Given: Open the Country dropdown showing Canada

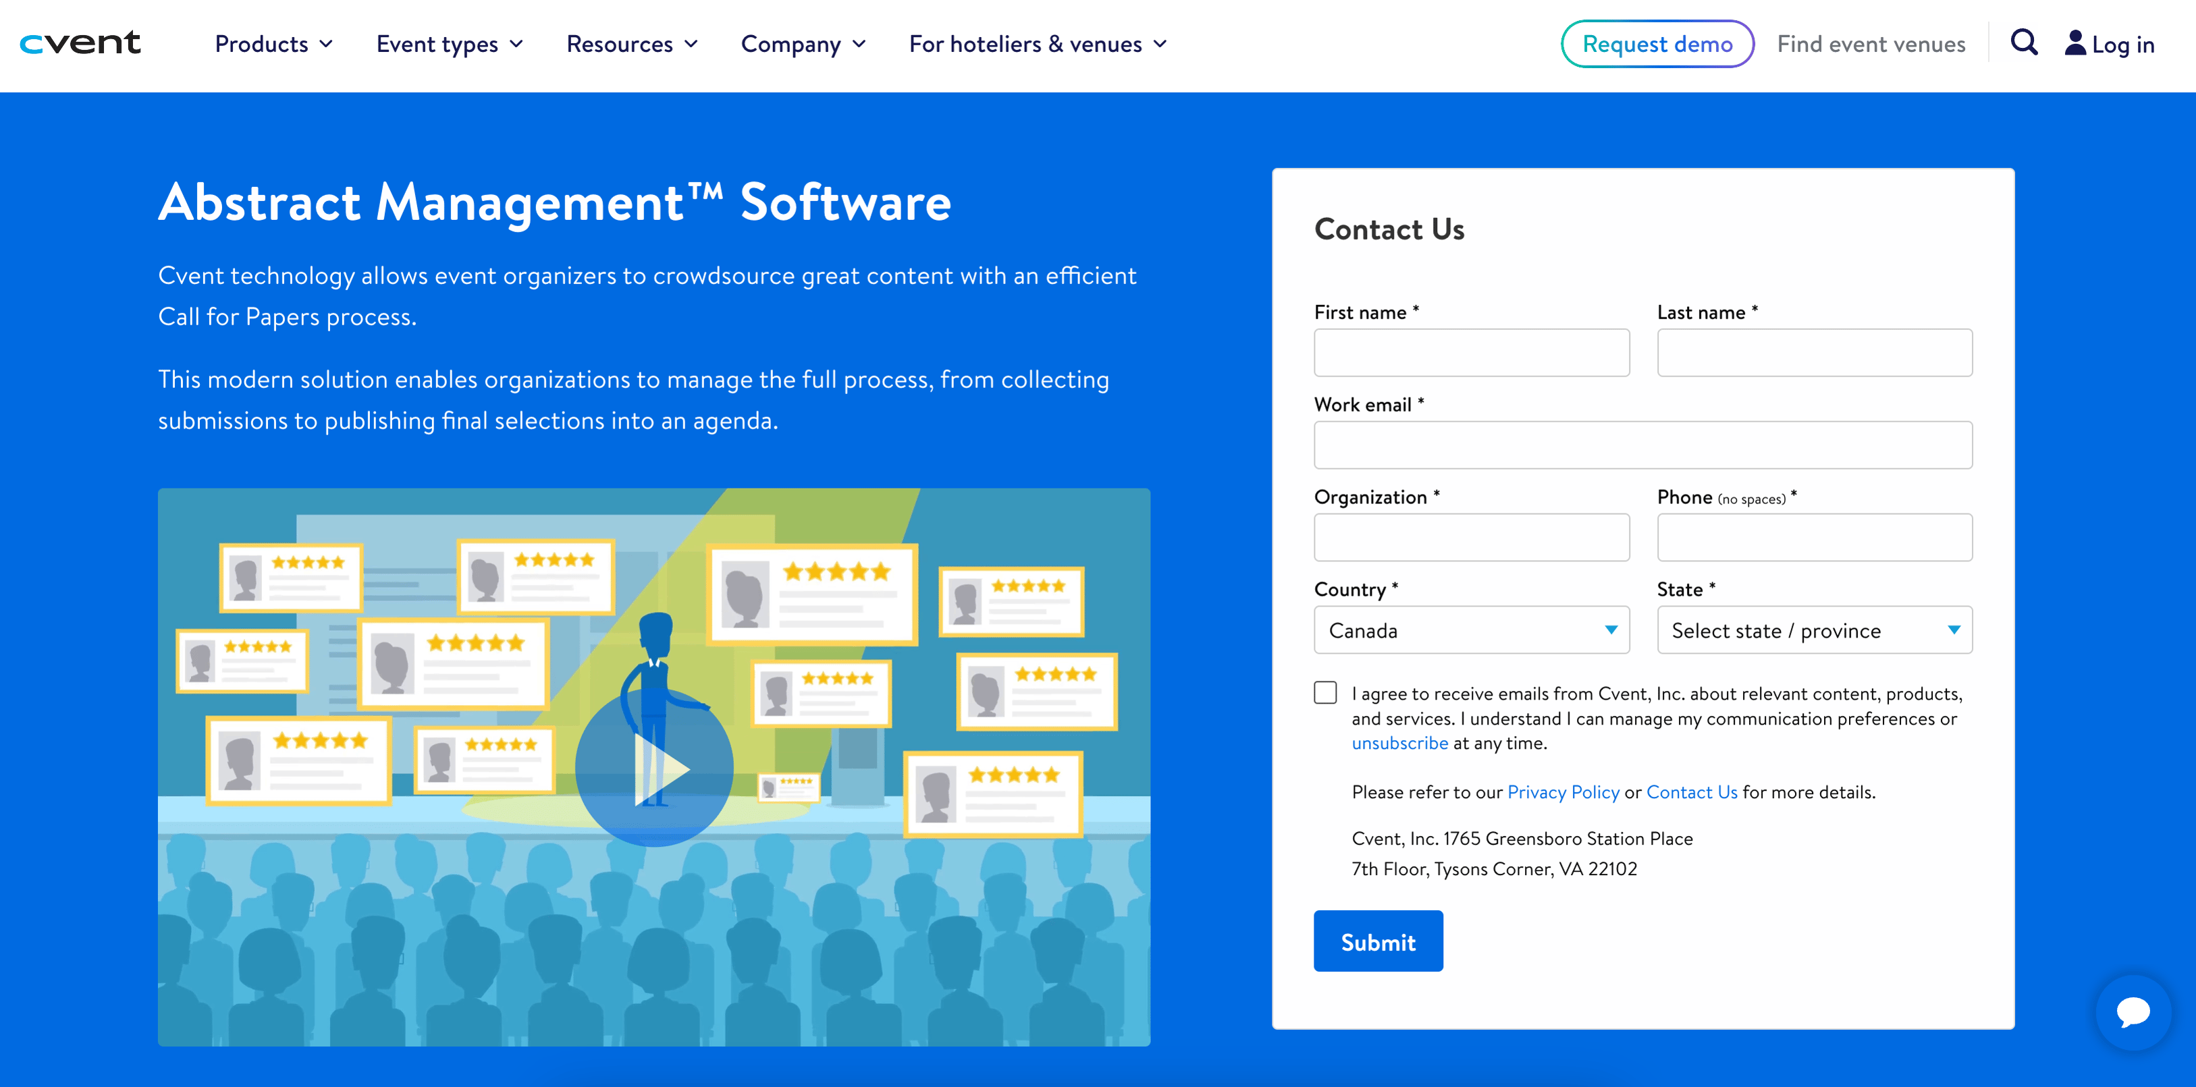Looking at the screenshot, I should point(1472,630).
